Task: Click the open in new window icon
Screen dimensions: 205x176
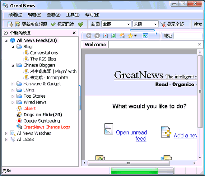Action: coord(145,36)
